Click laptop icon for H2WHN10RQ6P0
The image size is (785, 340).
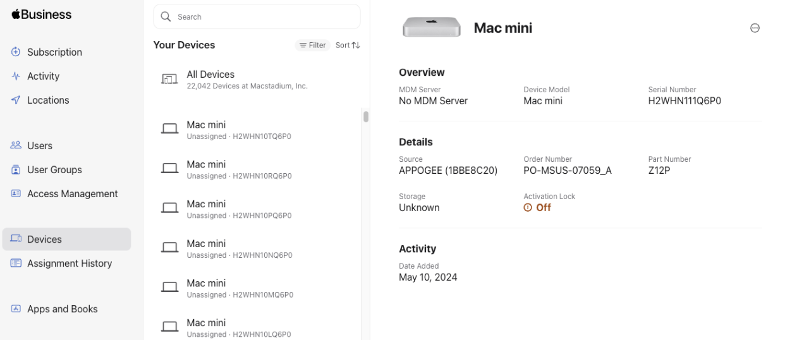(169, 168)
